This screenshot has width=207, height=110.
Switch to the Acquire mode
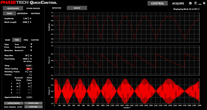[x=178, y=4]
